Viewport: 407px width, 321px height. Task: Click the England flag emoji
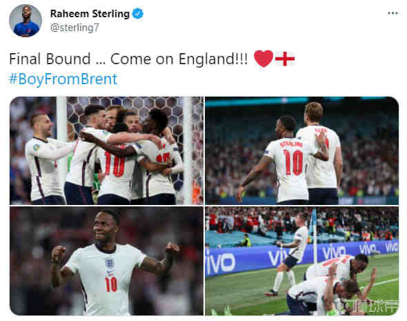click(285, 59)
